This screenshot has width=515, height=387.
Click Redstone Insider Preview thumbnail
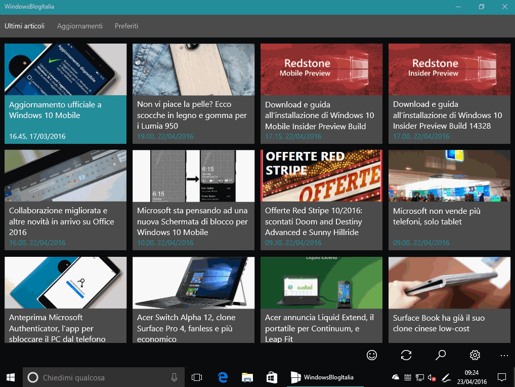point(449,69)
